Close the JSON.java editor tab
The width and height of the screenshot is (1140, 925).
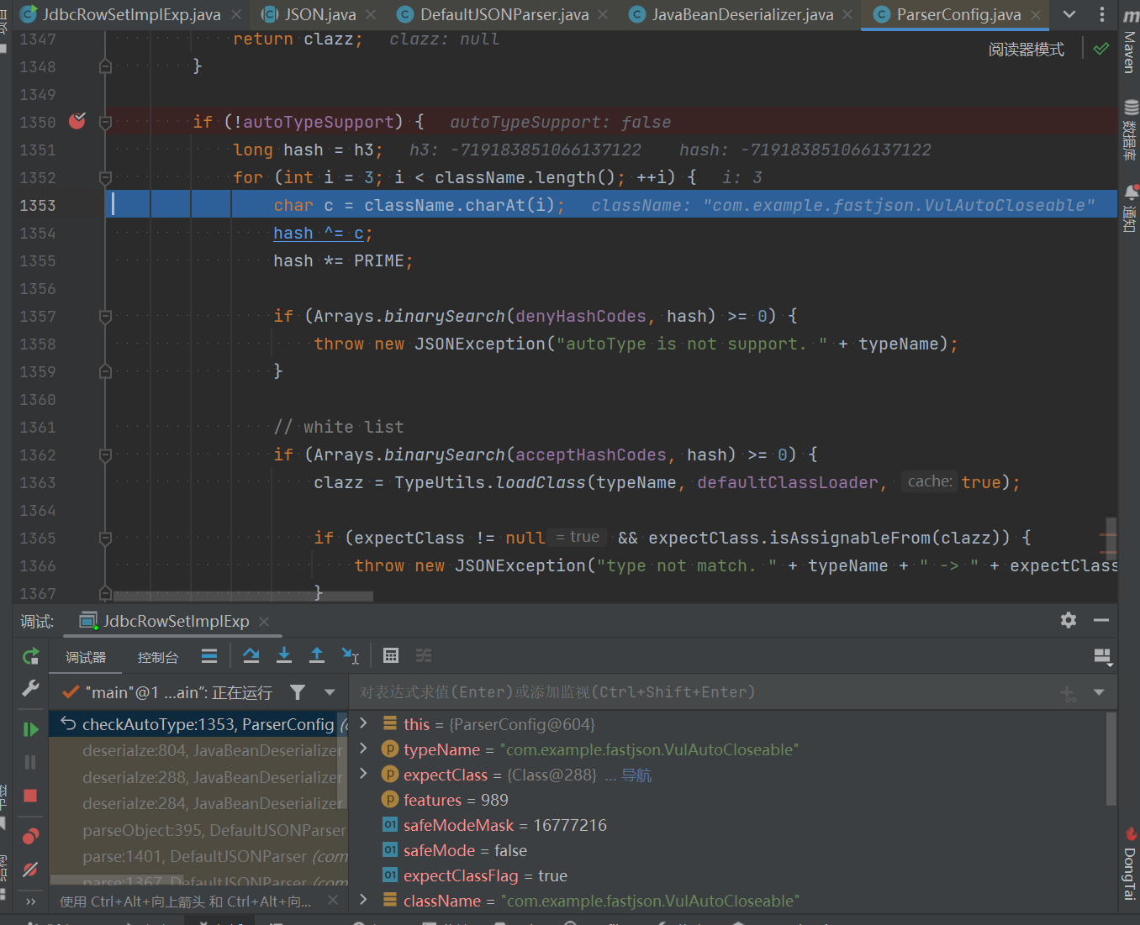coord(371,14)
